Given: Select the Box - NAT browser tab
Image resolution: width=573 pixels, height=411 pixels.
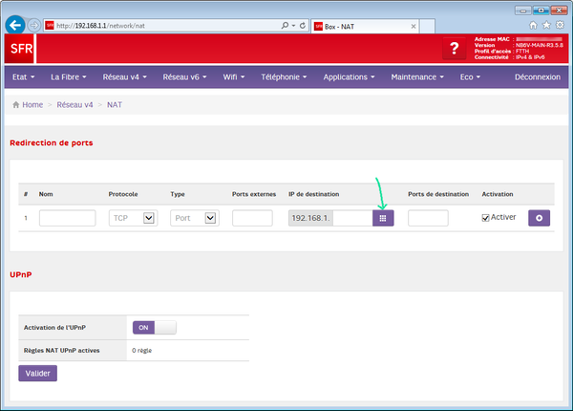Looking at the screenshot, I should point(349,25).
